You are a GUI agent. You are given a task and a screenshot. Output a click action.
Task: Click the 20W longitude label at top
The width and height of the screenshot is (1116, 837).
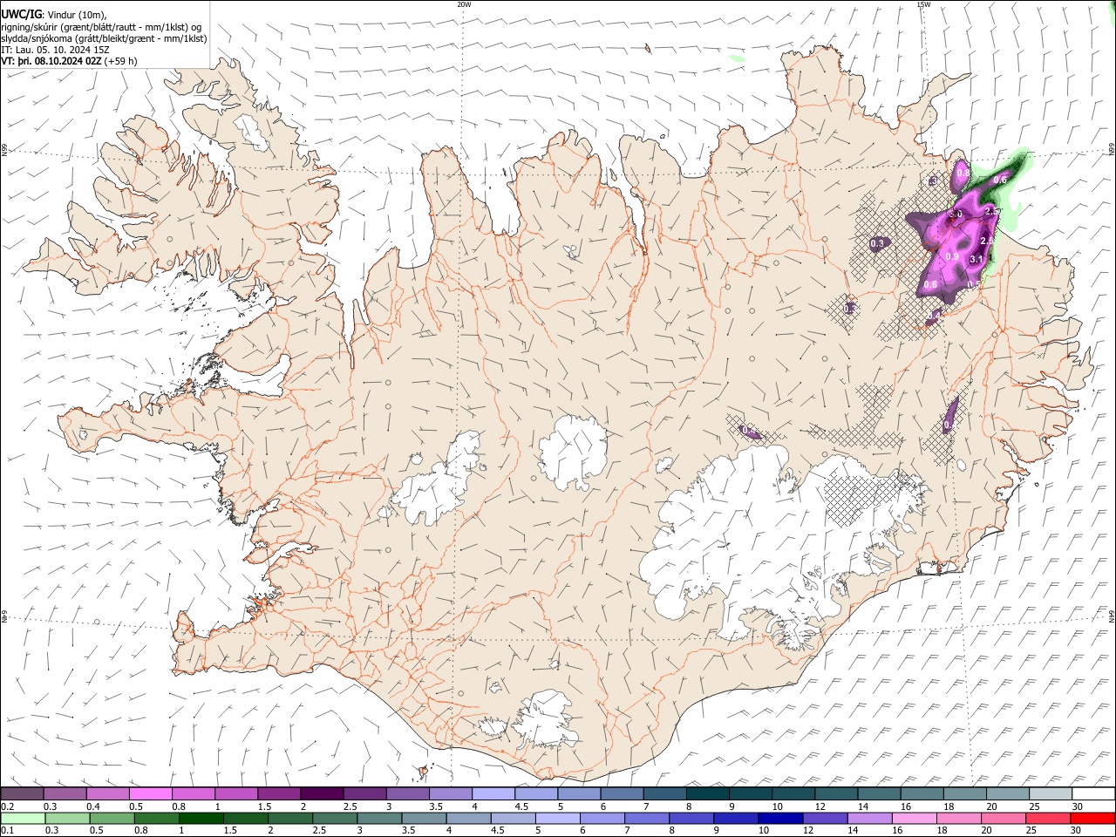click(464, 4)
